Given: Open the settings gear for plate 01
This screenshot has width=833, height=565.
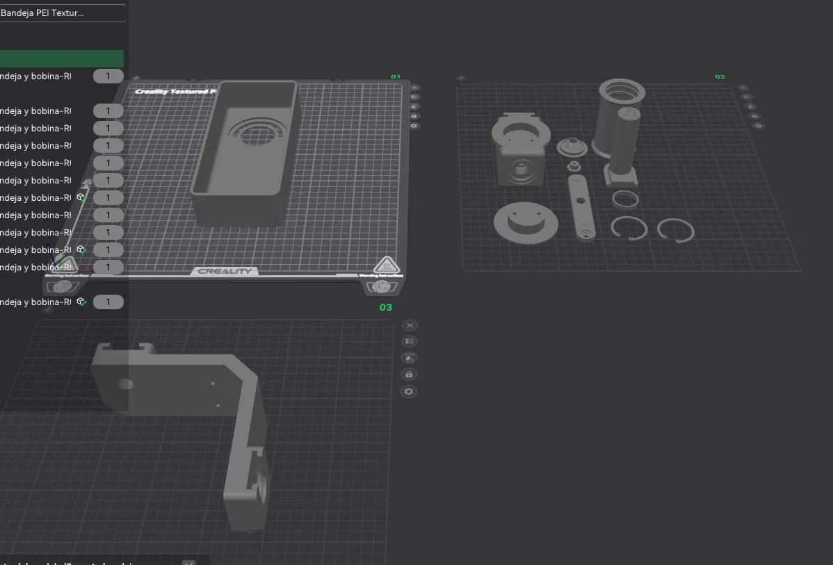Looking at the screenshot, I should [415, 126].
